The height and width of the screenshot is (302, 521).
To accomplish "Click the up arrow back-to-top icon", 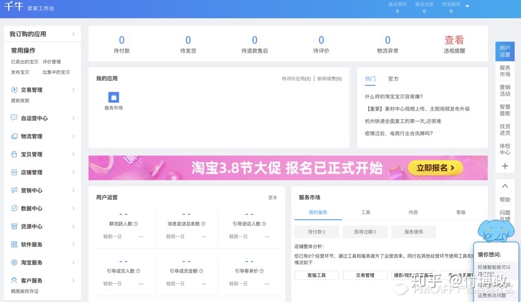I will click(x=505, y=186).
